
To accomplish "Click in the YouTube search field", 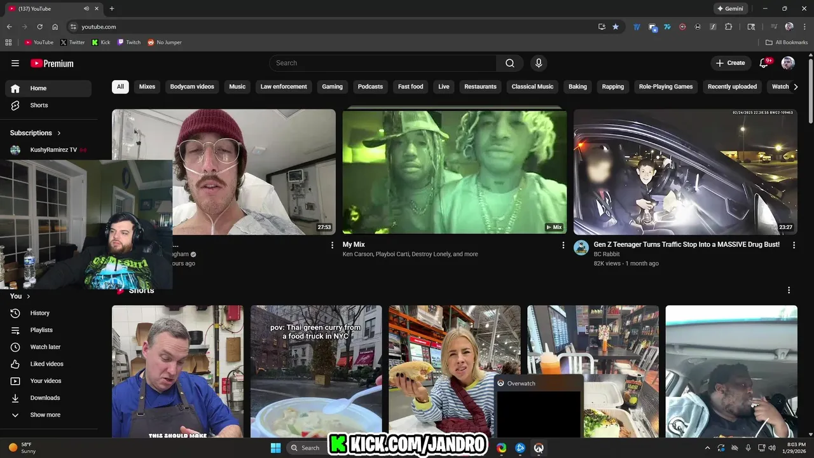I will tap(383, 63).
